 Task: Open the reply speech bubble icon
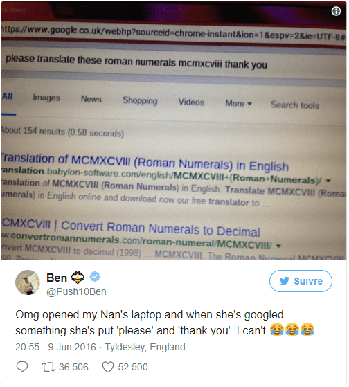[x=22, y=367]
